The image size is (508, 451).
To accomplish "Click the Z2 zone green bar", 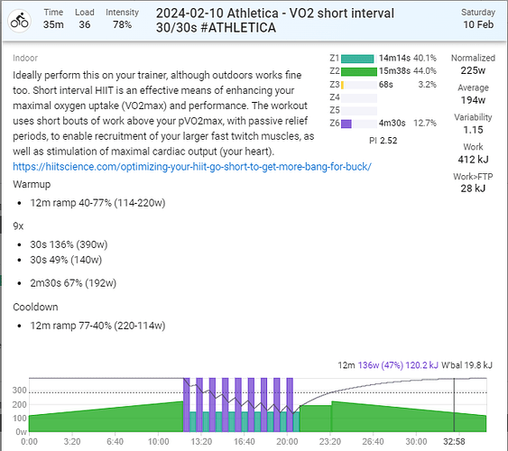I will pos(359,71).
